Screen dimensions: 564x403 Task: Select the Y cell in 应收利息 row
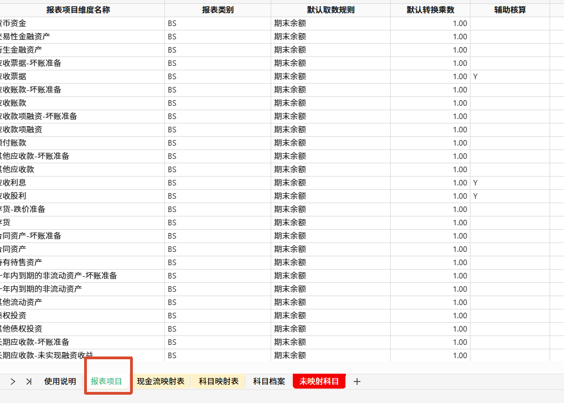pyautogui.click(x=510, y=183)
